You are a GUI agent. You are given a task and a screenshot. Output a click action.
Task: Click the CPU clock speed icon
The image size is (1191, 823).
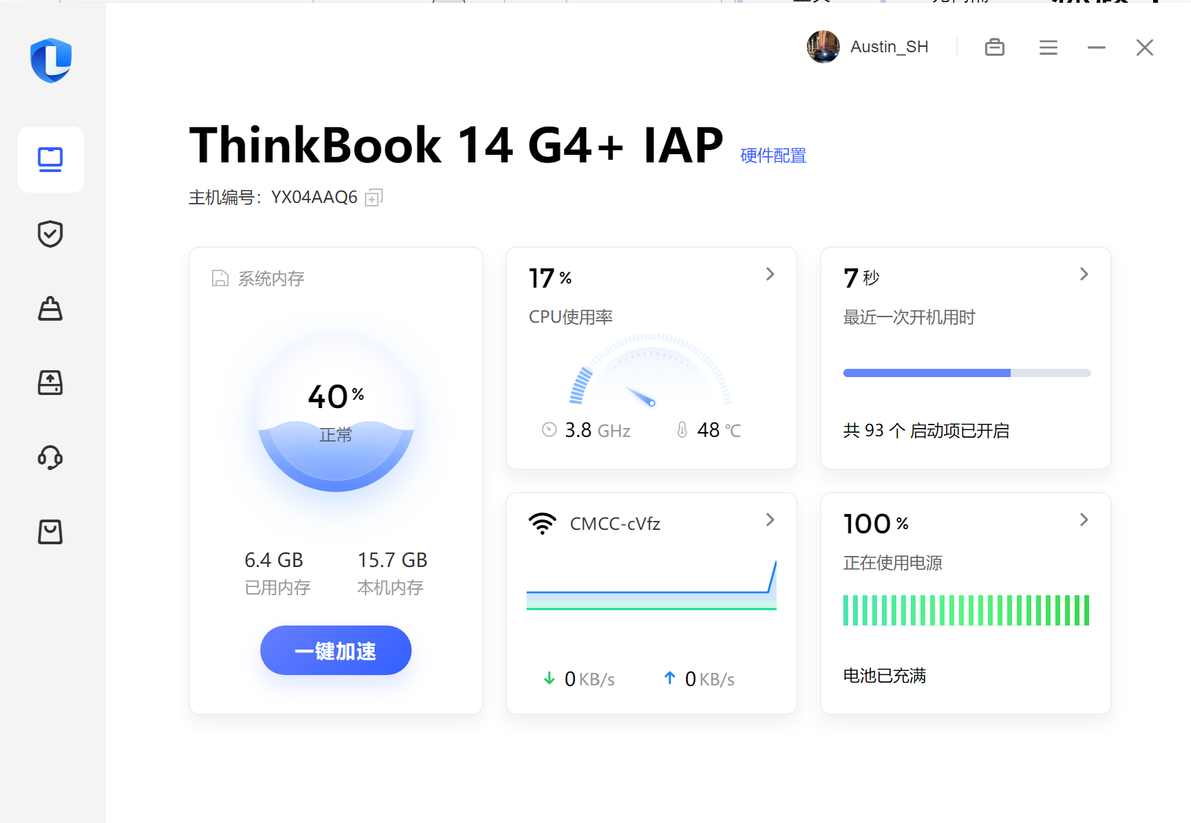(x=549, y=430)
